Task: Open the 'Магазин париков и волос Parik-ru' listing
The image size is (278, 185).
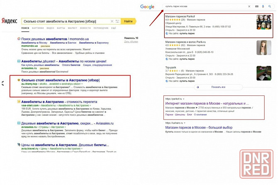Action: coord(185,42)
